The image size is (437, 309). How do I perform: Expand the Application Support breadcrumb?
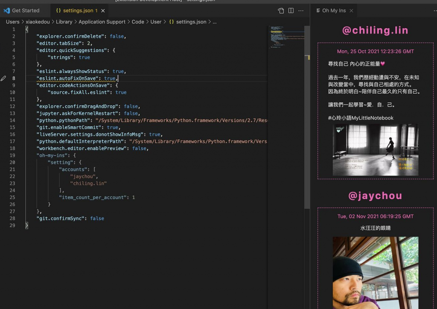[102, 22]
